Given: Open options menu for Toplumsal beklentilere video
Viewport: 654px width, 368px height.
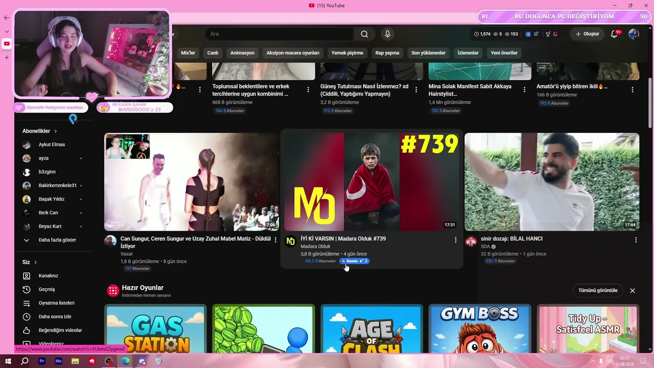Looking at the screenshot, I should 308,89.
